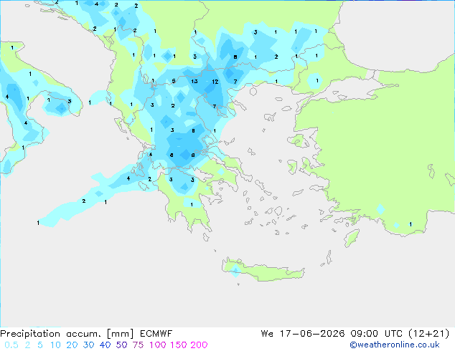Click the '09:00 UTC' time label
Viewport: 455px width, 351px height.
coord(376,334)
